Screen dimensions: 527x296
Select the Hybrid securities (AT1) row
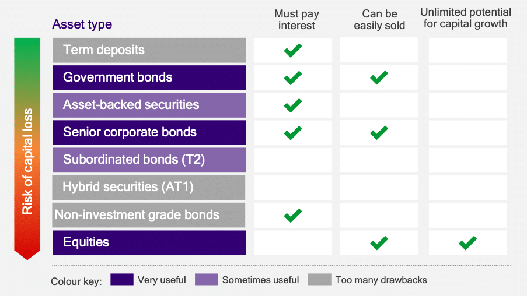click(x=149, y=188)
